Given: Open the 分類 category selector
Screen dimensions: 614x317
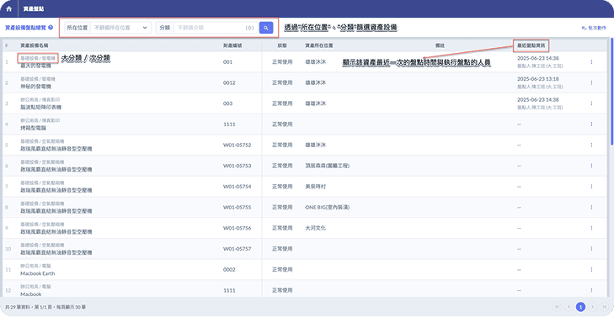Looking at the screenshot, I should coord(216,28).
